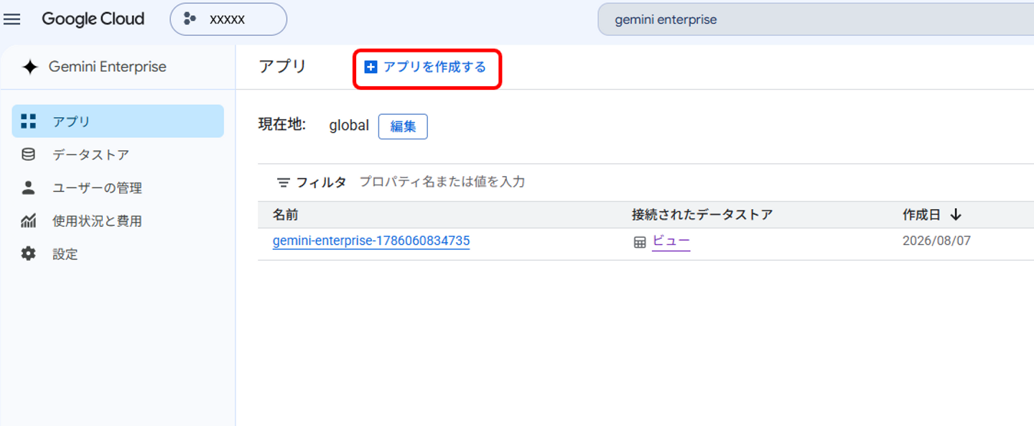The width and height of the screenshot is (1034, 426).
Task: Click the global location value
Action: 349,126
